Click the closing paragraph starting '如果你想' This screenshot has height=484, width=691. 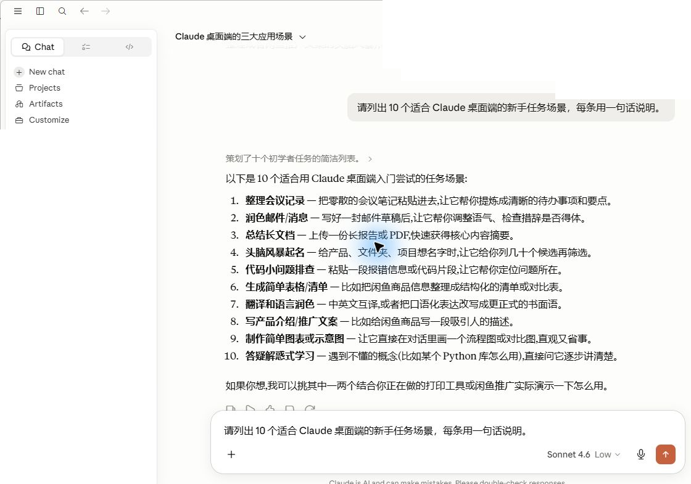click(x=418, y=386)
